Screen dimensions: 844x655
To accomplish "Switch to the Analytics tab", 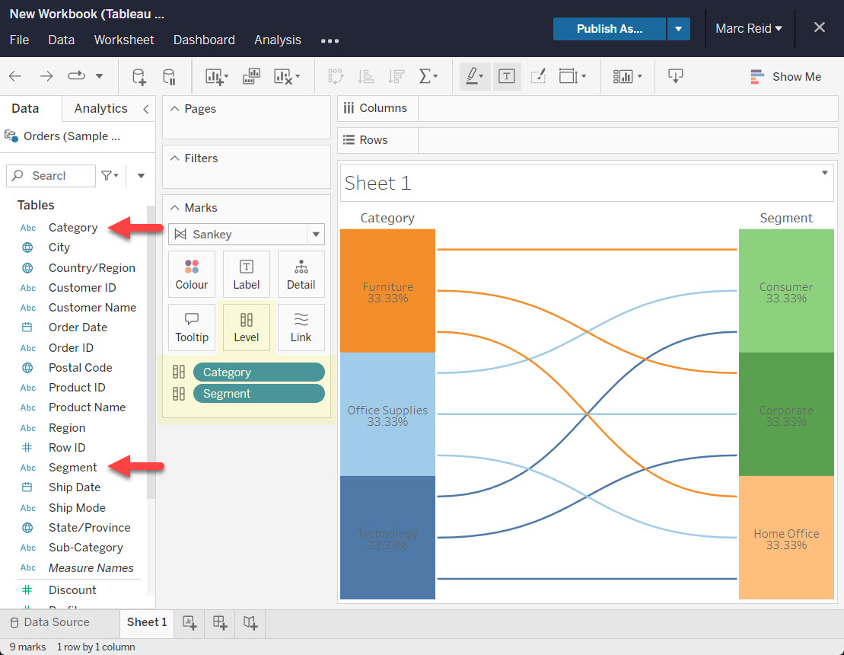I will [100, 108].
